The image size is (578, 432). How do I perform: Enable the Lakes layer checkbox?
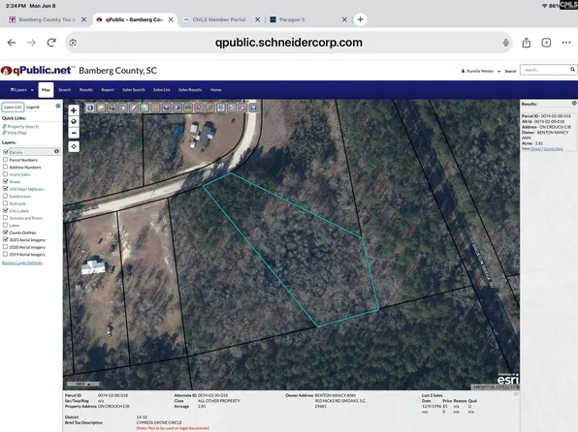pos(5,225)
